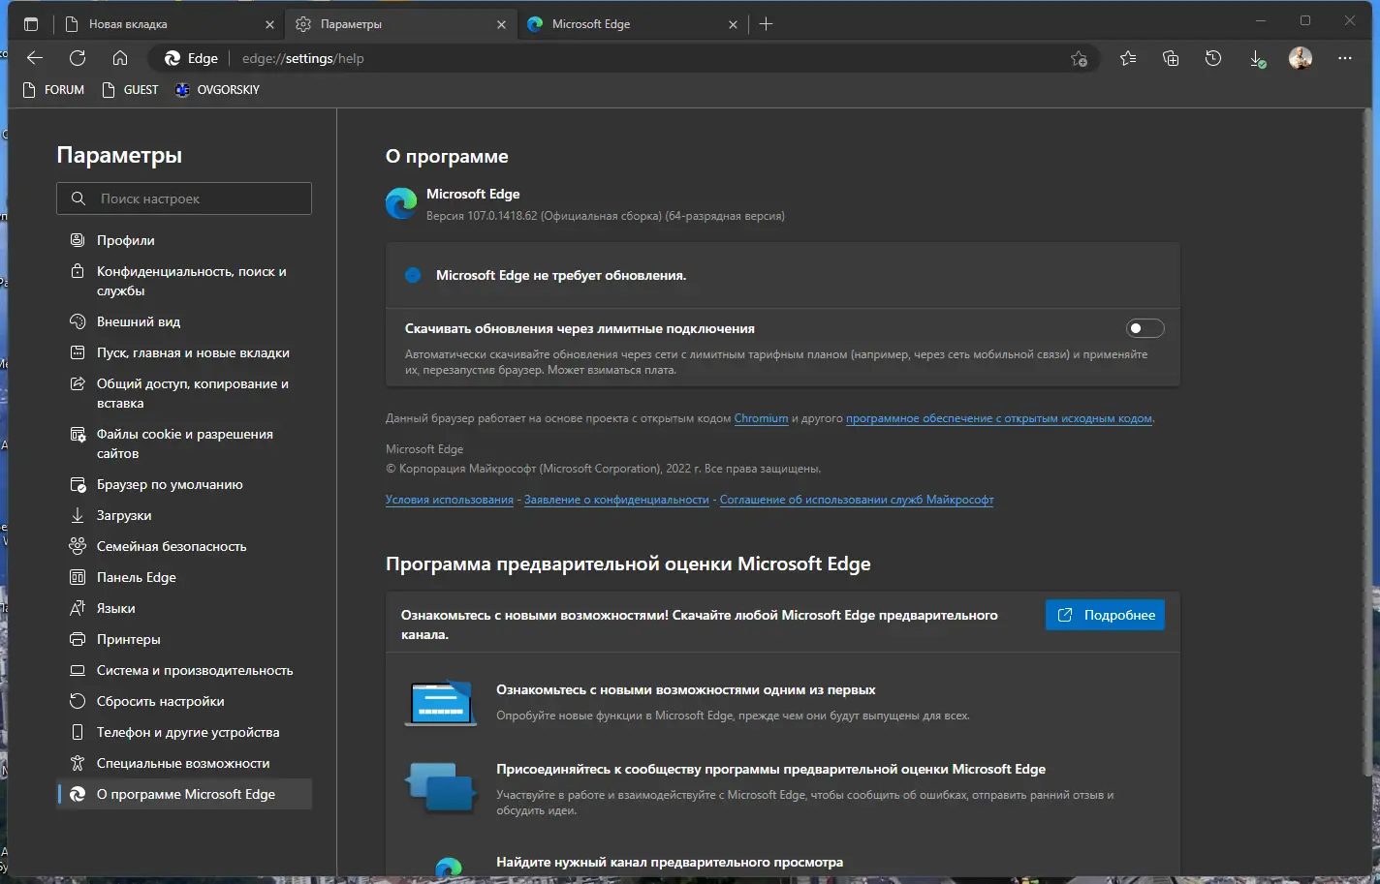Viewport: 1380px width, 884px height.
Task: Open the Home page icon
Action: pos(120,58)
